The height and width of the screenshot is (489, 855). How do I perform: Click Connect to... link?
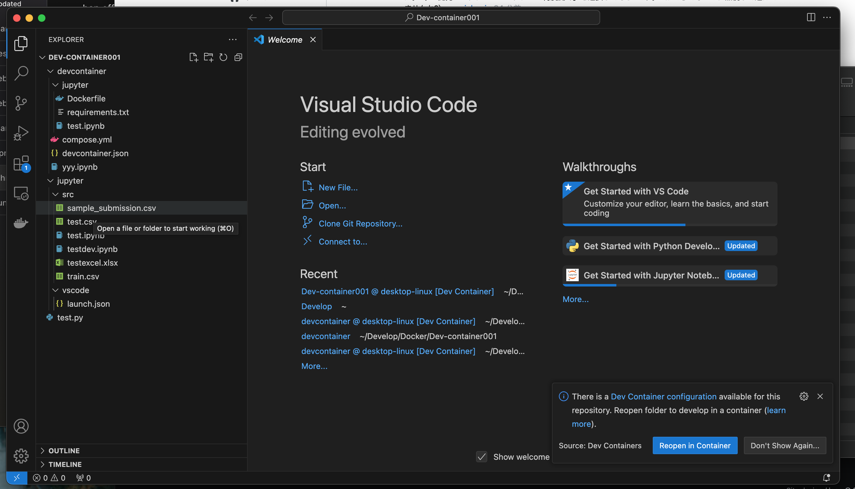[343, 242]
